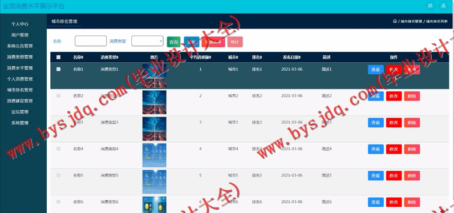Click 修改 for row 名称2
The image size is (454, 213).
click(x=394, y=96)
